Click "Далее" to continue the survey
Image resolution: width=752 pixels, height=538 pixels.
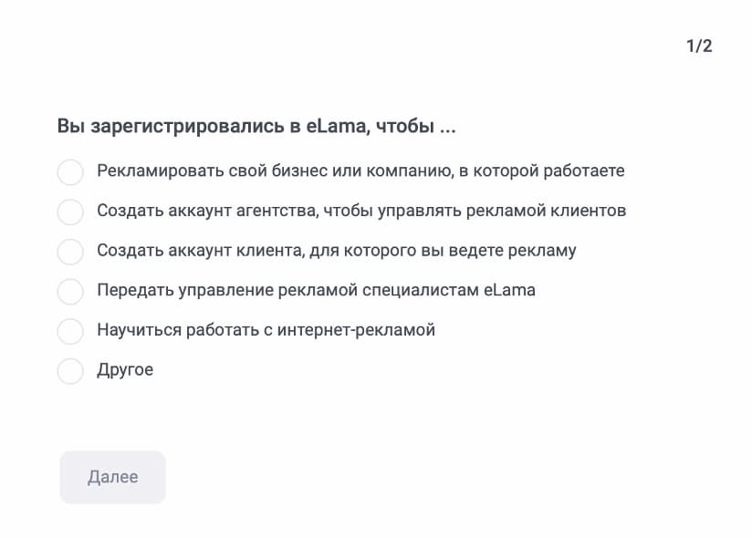coord(112,476)
